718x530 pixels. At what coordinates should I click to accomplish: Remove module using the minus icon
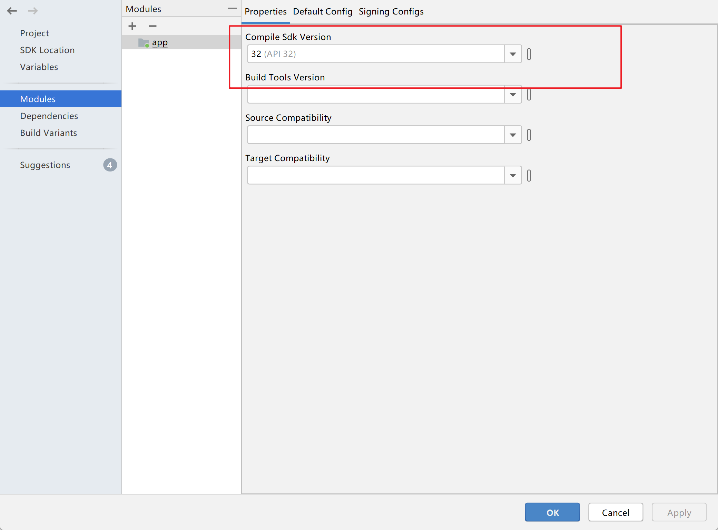point(153,26)
